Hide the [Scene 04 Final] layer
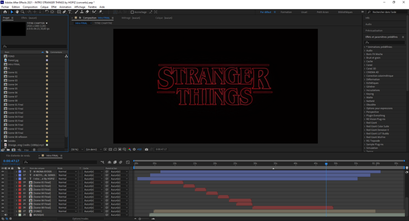The image size is (409, 221). (3, 193)
